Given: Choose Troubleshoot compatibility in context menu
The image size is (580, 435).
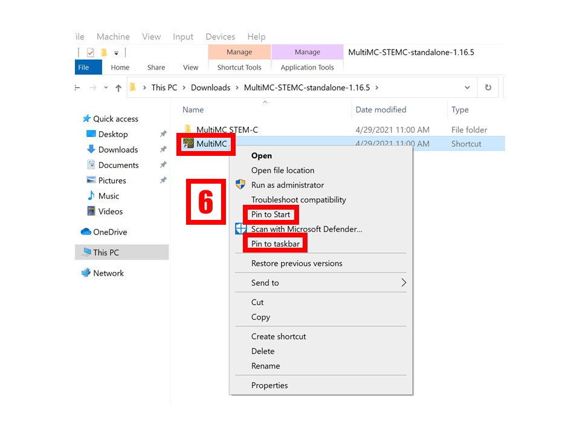Looking at the screenshot, I should pos(298,200).
